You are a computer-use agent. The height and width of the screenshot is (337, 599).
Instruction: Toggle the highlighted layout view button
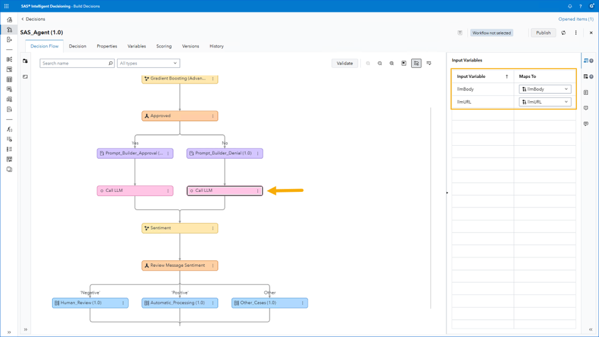[416, 63]
